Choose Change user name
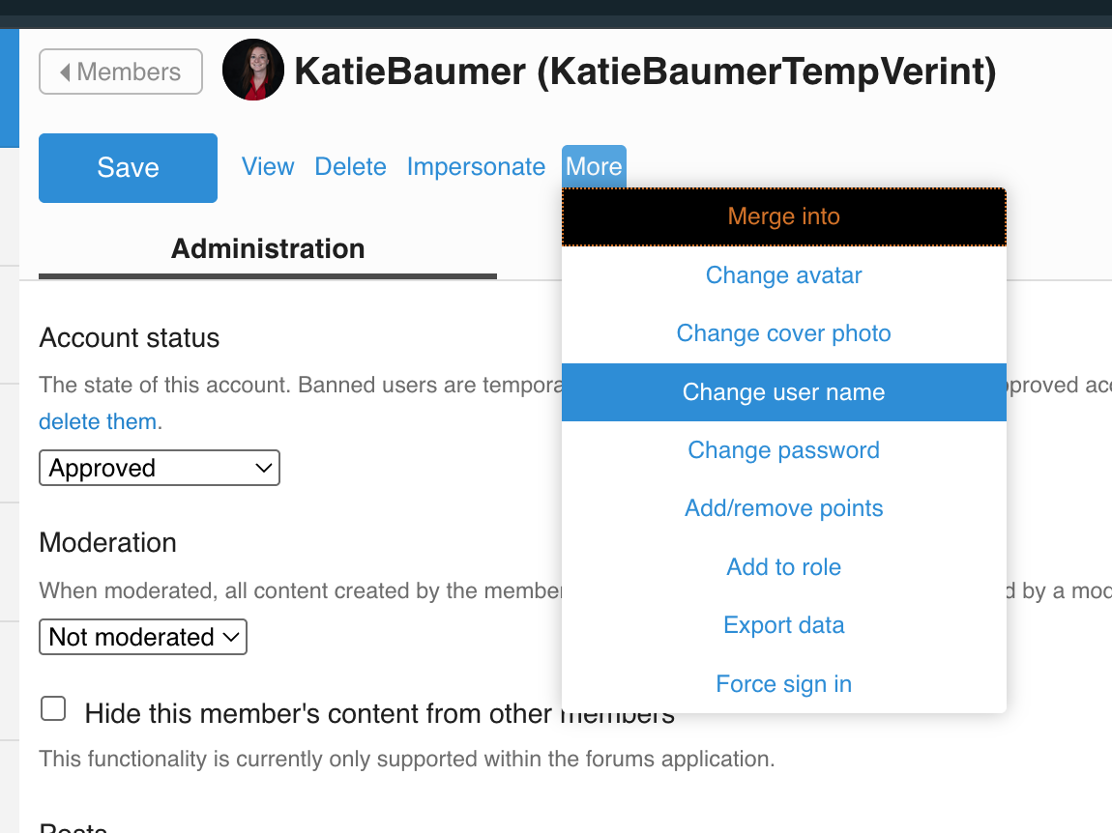This screenshot has height=833, width=1112. click(783, 392)
